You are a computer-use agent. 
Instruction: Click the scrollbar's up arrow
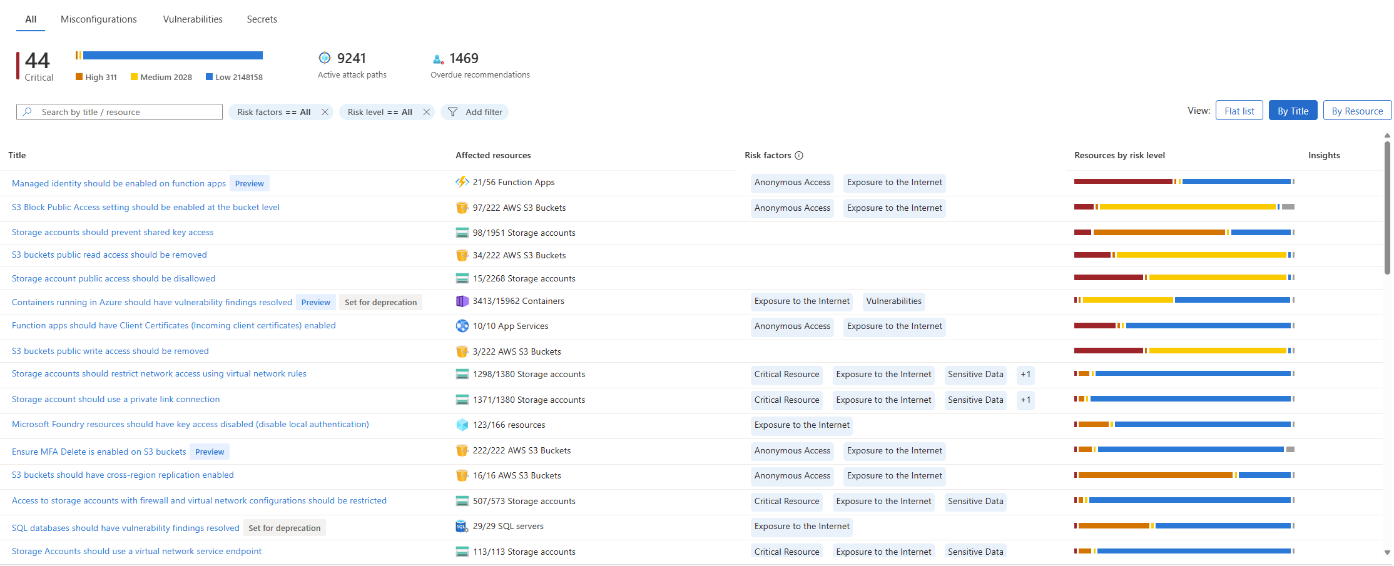(x=1387, y=135)
